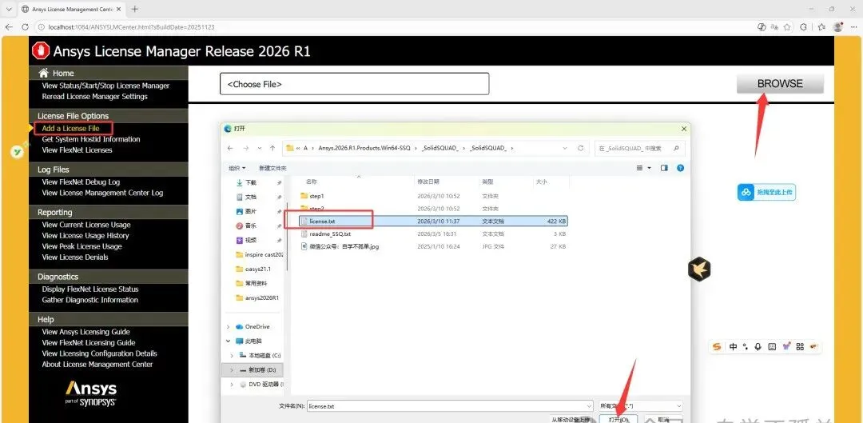Open View FlexNet Licenses

pos(77,150)
